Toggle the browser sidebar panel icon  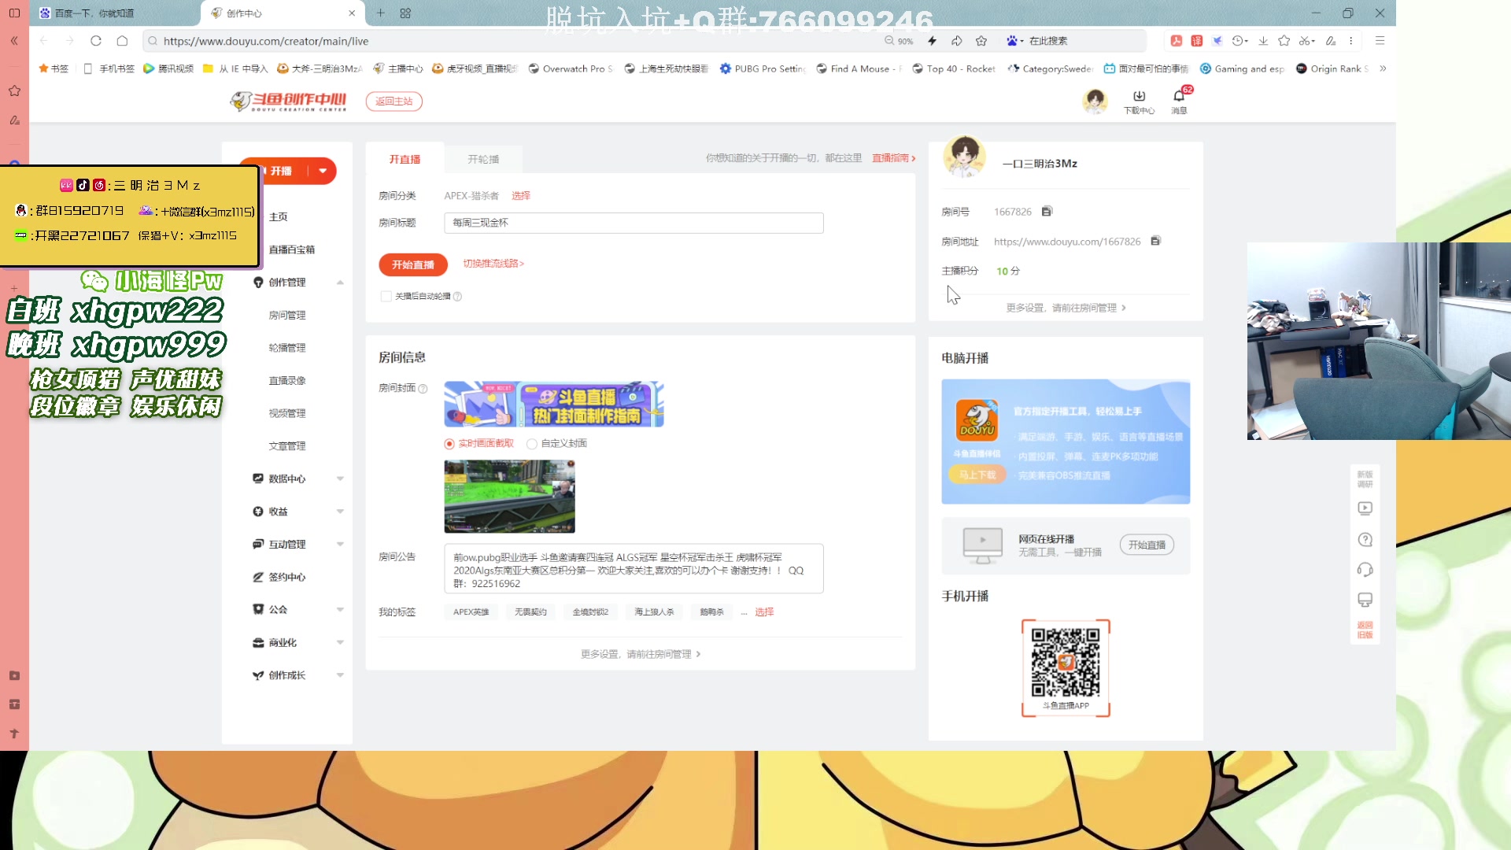point(14,13)
